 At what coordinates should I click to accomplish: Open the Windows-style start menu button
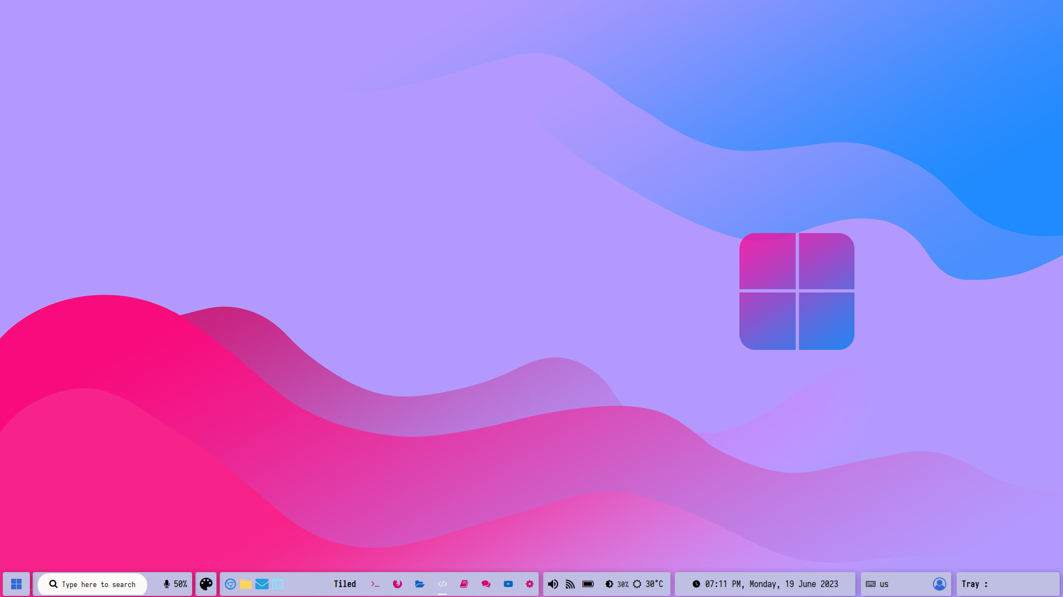pos(16,584)
